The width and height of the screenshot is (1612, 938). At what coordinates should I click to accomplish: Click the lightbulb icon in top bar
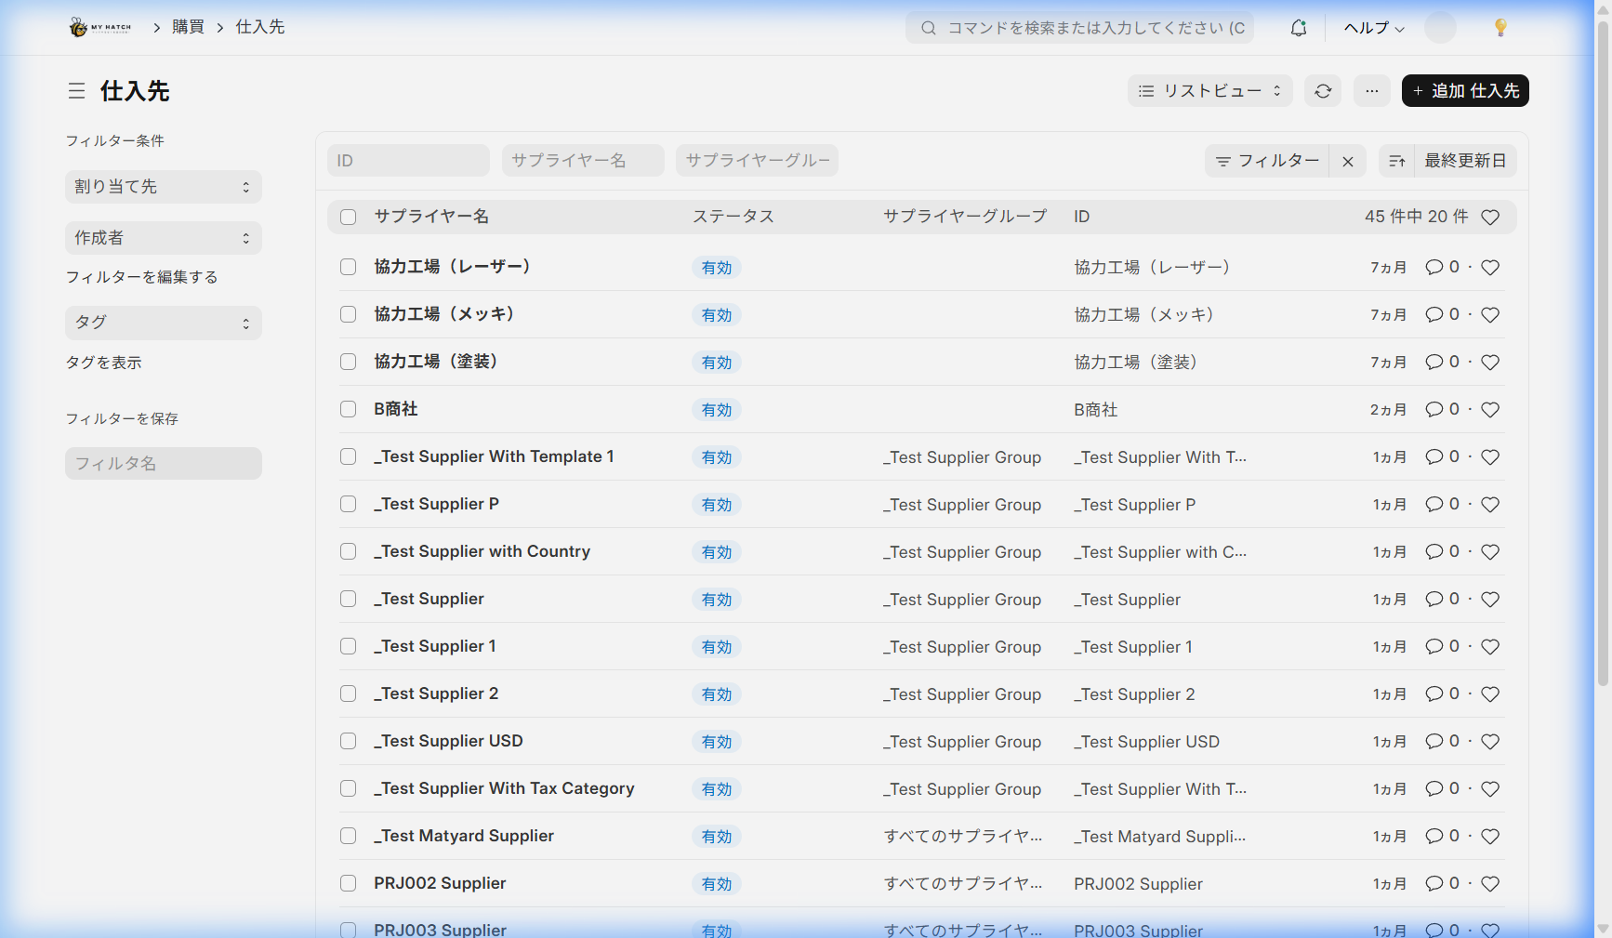[1500, 28]
